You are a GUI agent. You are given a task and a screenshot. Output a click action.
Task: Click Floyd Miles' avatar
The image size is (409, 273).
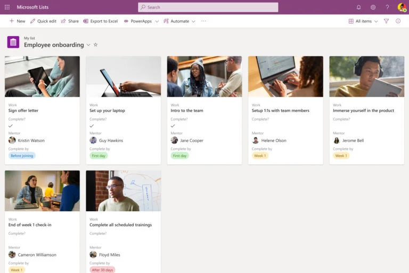pos(93,254)
